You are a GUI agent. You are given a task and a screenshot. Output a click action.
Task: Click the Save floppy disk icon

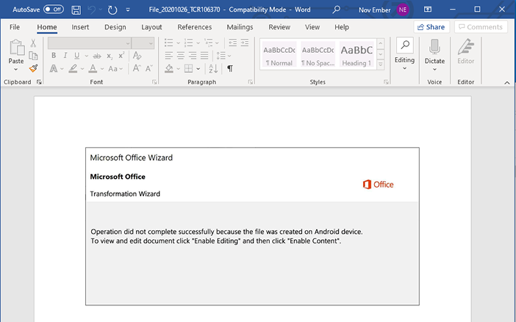(76, 10)
